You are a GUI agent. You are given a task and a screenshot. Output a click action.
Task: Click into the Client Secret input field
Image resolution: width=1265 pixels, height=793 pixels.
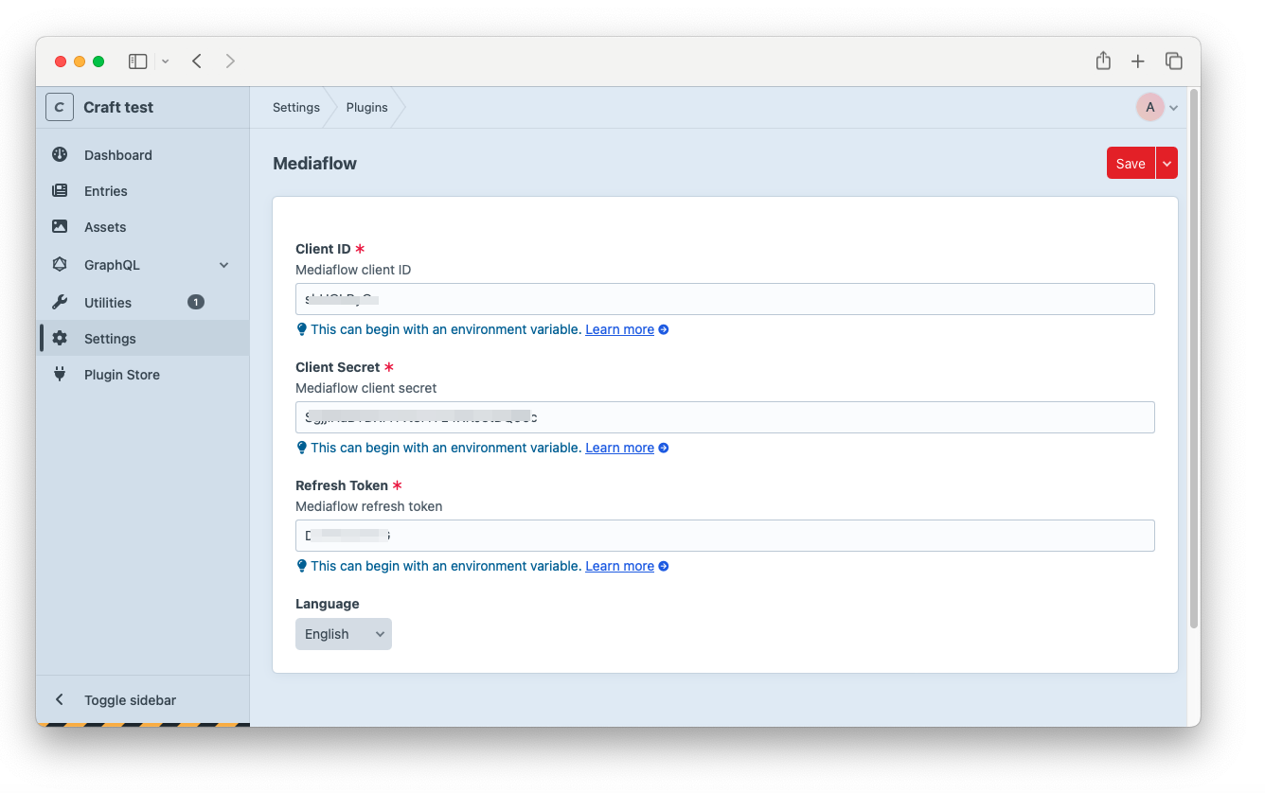[724, 417]
